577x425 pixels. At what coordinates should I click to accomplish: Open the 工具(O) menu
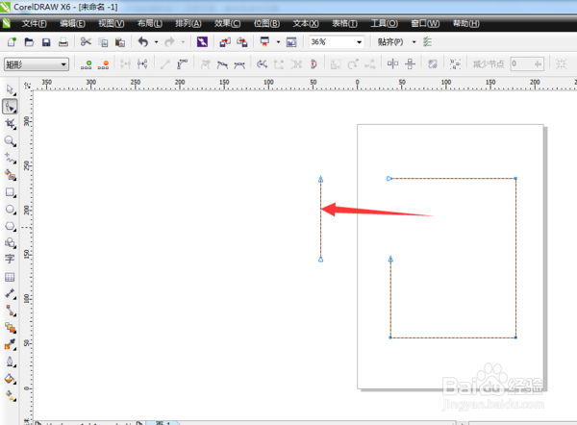tap(384, 24)
